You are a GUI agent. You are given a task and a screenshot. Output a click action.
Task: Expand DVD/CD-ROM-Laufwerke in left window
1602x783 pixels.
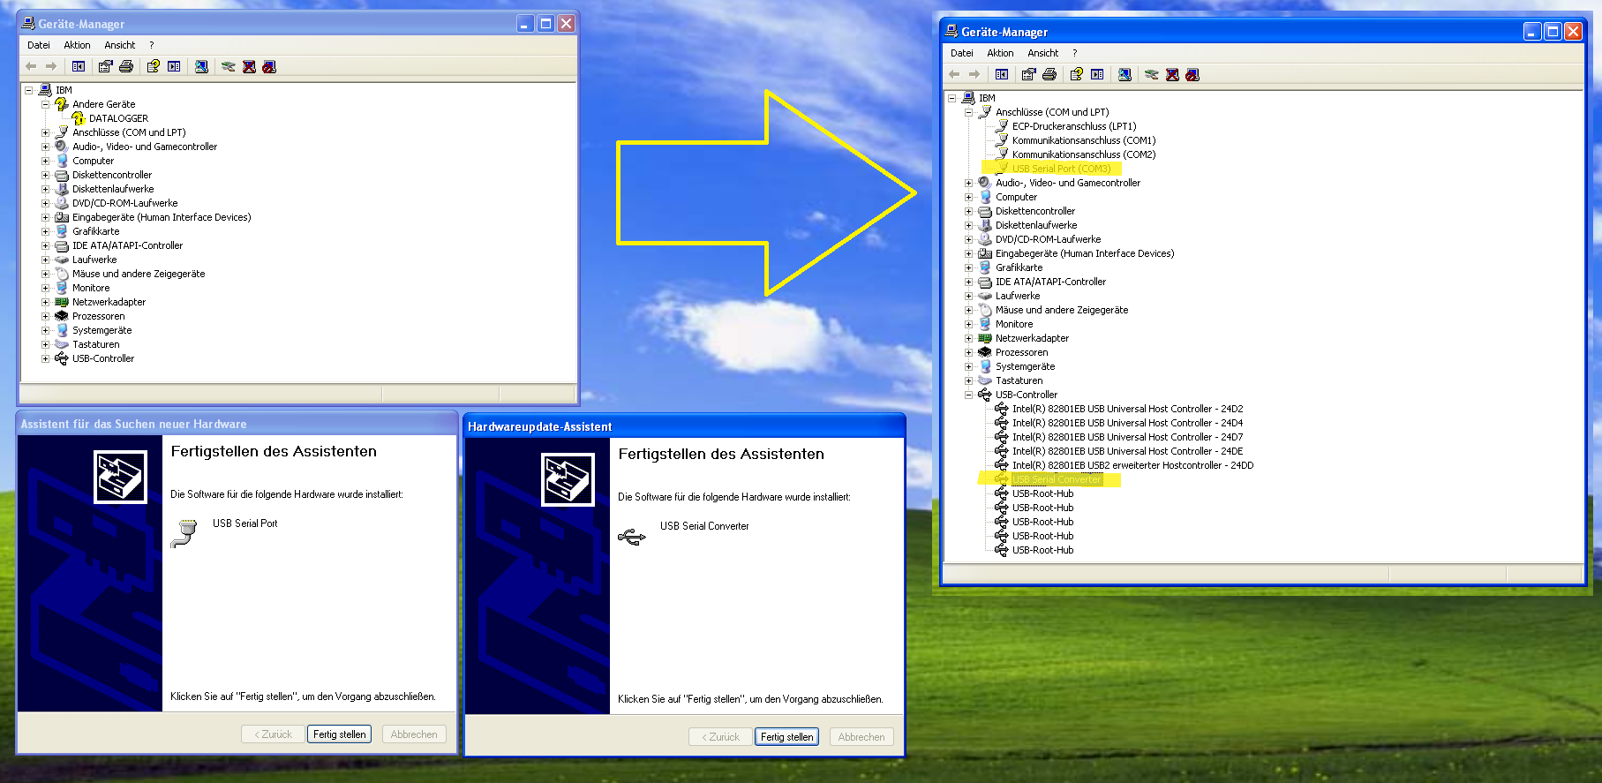tap(45, 203)
